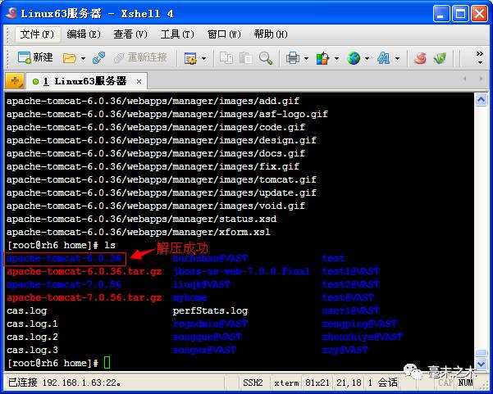The image size is (493, 394).
Task: Click the New session icon labeled 新建
Action: click(35, 58)
